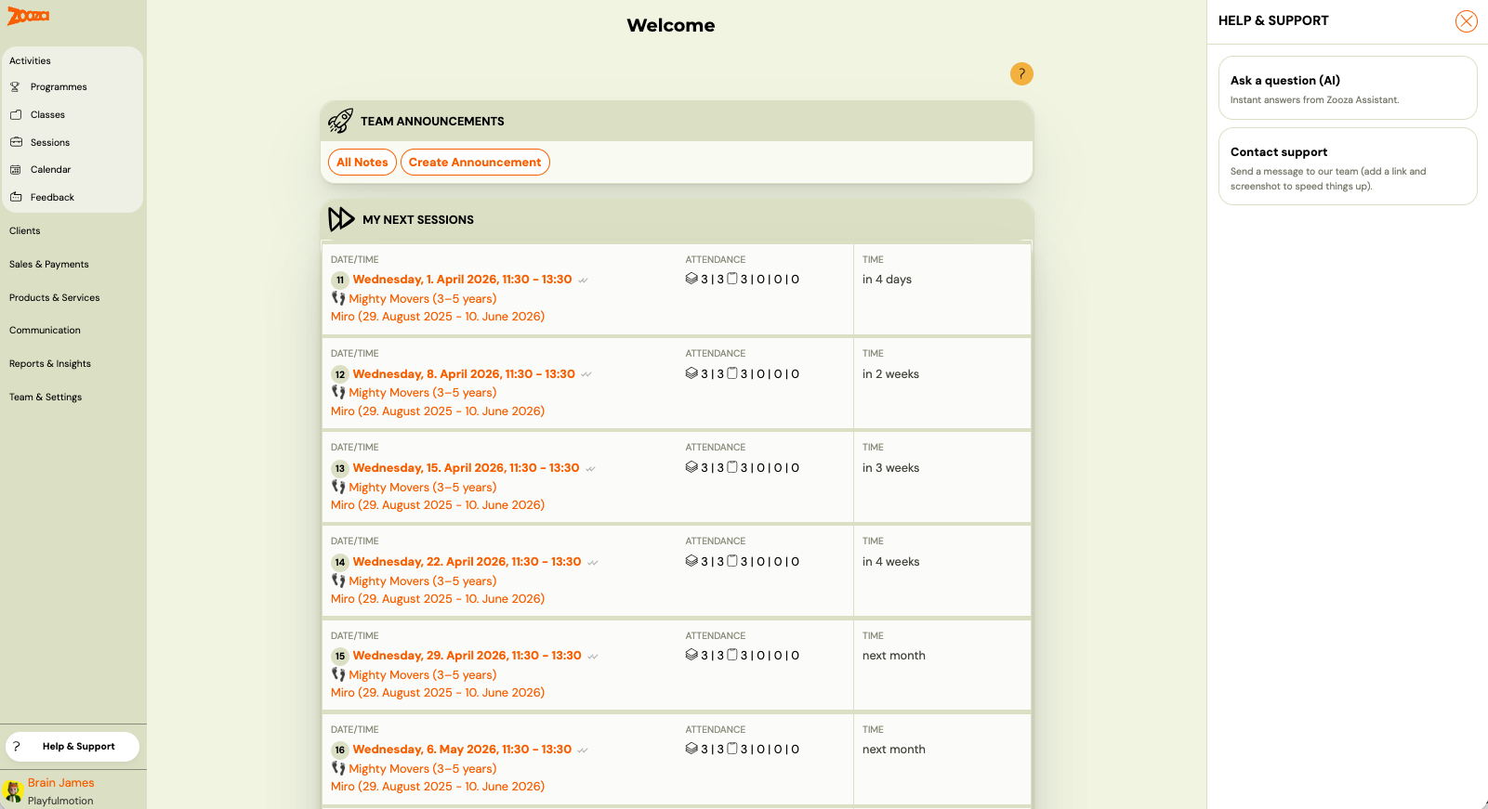Click attendance clipboard icon for 8. April session

point(732,373)
